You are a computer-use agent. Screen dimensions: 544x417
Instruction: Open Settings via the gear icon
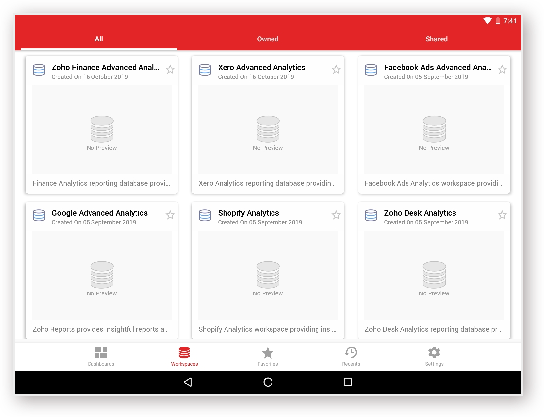[x=434, y=353]
